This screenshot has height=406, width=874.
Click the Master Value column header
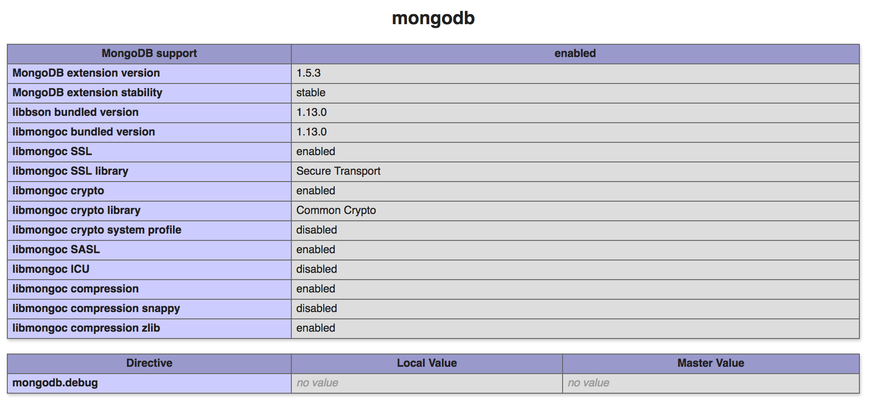[710, 363]
